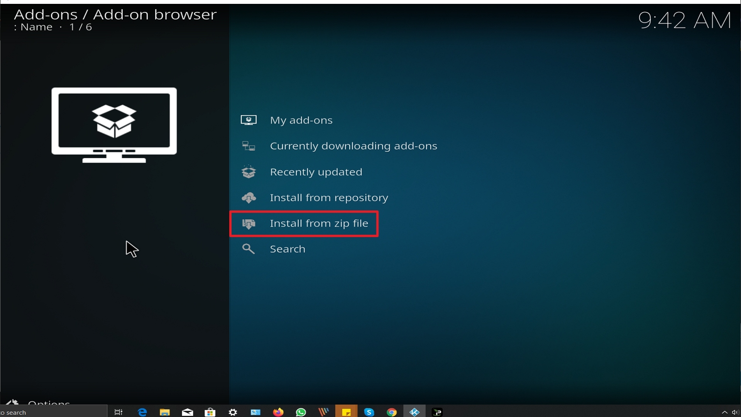Click the Search magnifier icon
741x417 pixels.
tap(249, 249)
